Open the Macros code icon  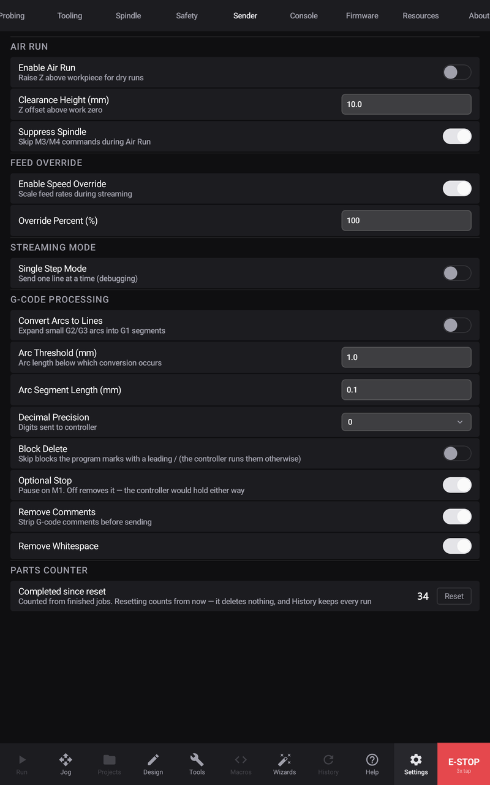[x=241, y=759]
